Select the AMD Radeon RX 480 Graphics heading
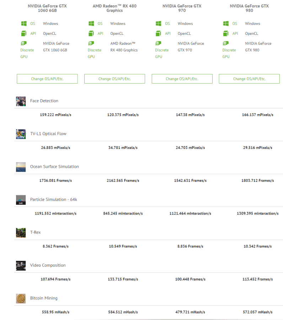 tap(114, 8)
